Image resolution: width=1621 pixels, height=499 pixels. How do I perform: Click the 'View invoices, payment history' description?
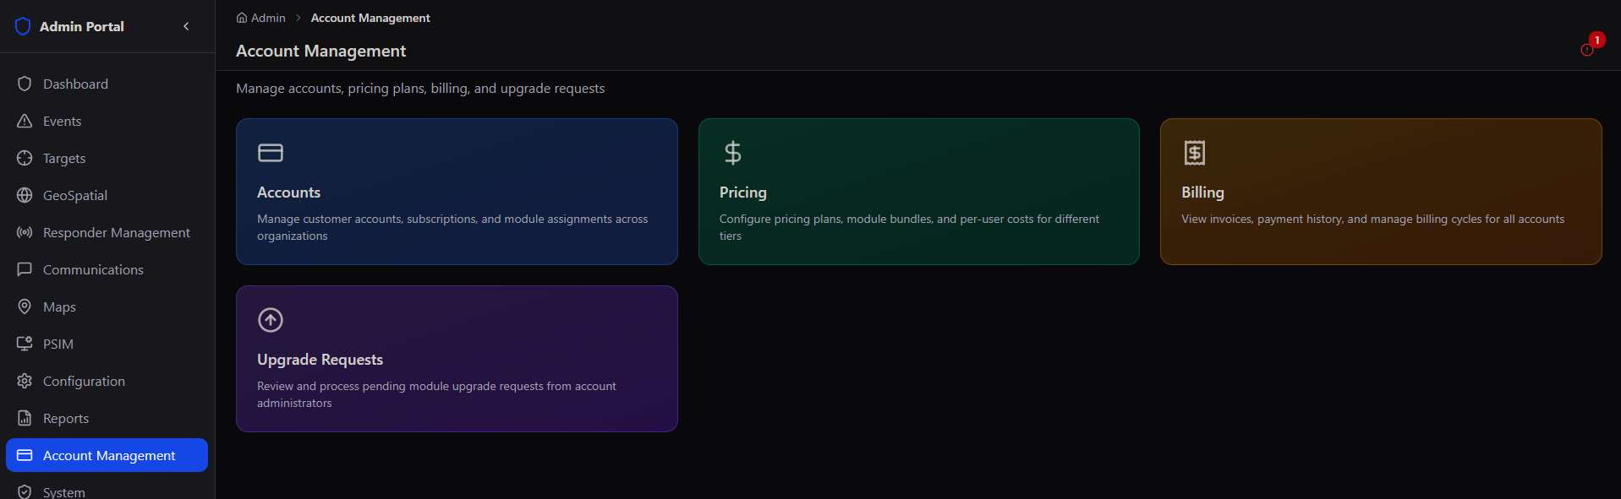coord(1372,219)
